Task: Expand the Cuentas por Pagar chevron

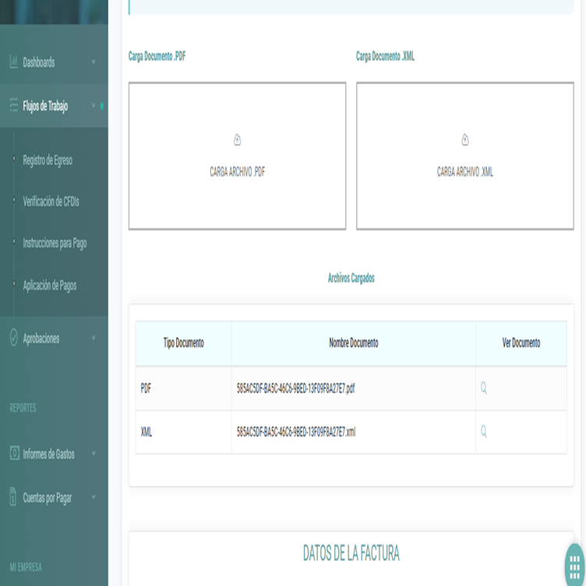Action: [94, 497]
